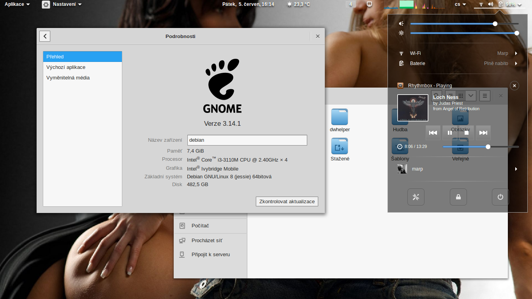Open system settings with the tools icon

point(416,197)
